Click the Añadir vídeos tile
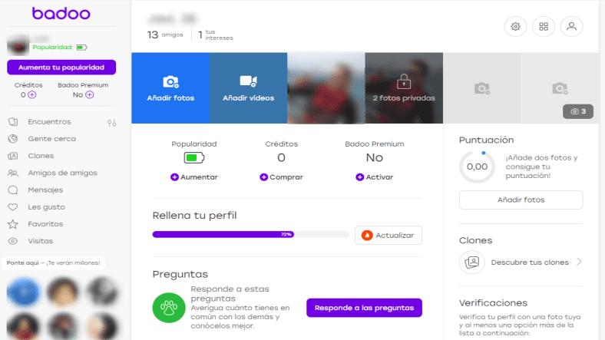605x340 pixels. point(249,88)
